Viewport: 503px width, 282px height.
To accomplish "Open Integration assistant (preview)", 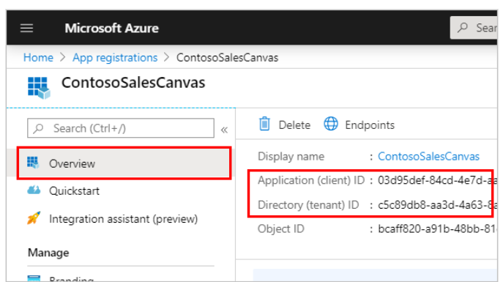I will click(x=123, y=219).
